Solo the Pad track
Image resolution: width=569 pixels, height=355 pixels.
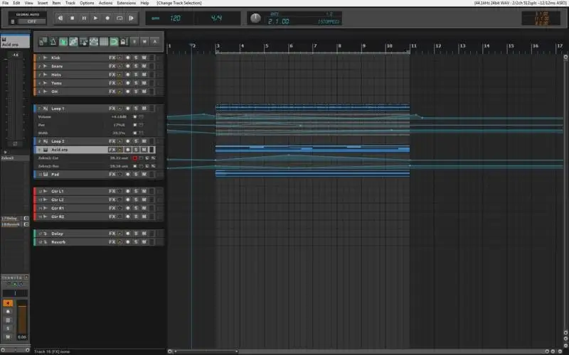135,174
